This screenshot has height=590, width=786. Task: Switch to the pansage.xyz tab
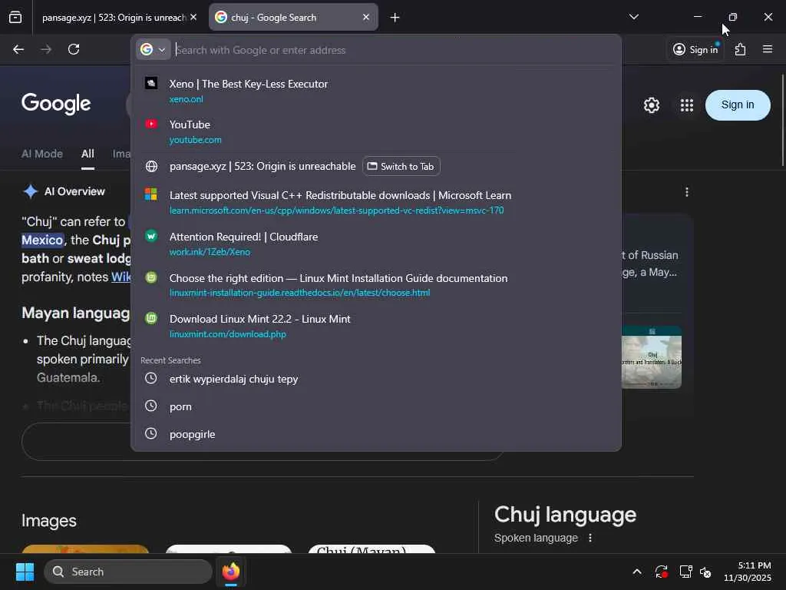coord(113,18)
